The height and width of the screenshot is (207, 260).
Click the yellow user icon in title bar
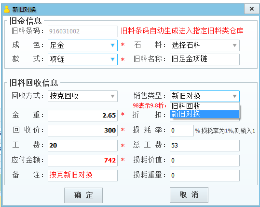[7, 9]
